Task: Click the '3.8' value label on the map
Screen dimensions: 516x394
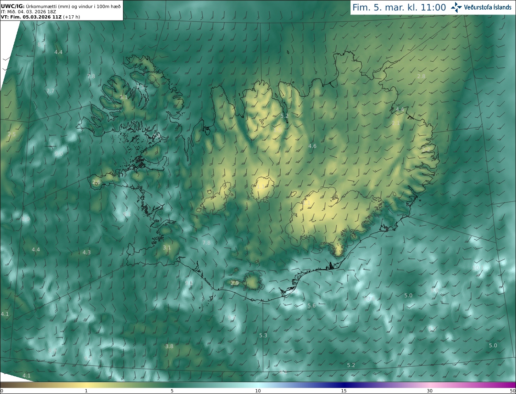Action: point(169,346)
